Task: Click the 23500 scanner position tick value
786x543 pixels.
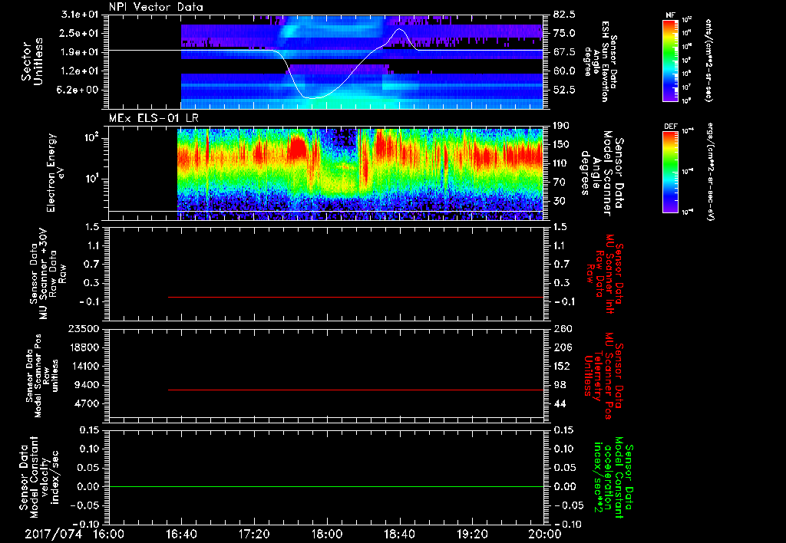Action: coord(84,328)
